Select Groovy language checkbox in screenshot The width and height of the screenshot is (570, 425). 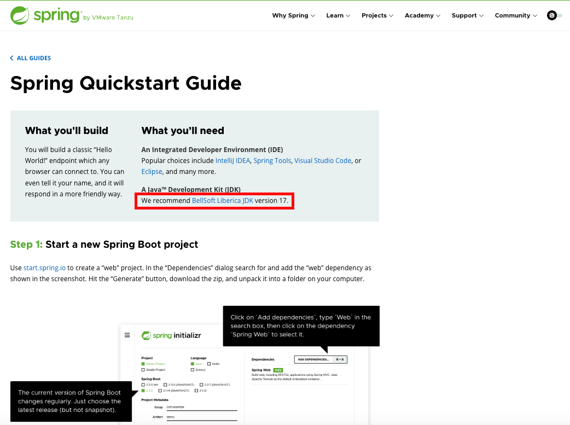tap(193, 370)
